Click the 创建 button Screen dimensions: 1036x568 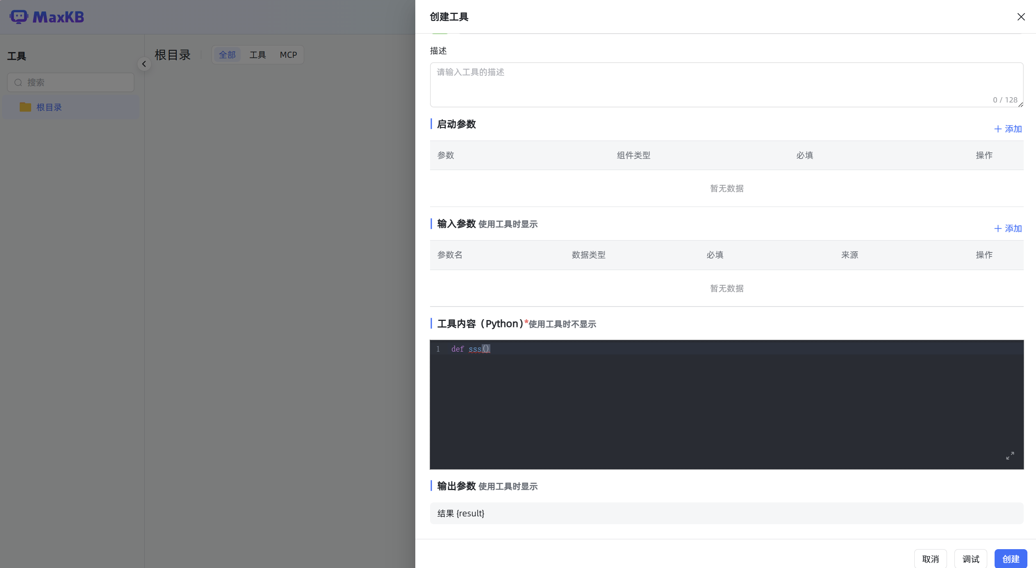pyautogui.click(x=1010, y=559)
